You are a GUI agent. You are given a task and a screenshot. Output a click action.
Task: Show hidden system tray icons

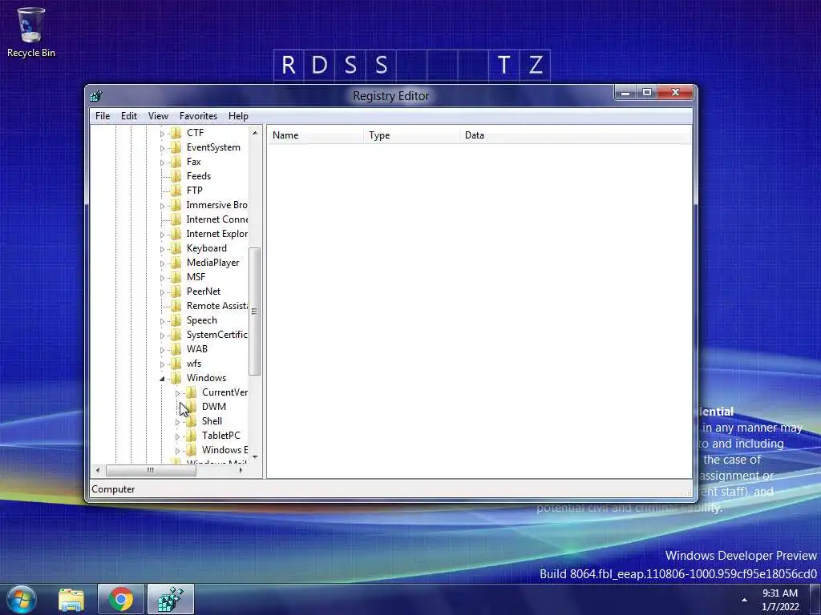tap(744, 600)
